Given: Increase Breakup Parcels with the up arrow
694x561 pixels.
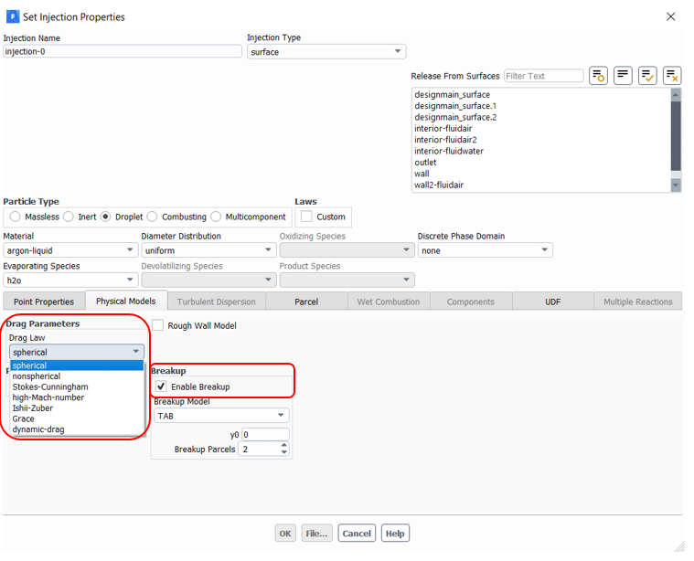Looking at the screenshot, I should 284,446.
